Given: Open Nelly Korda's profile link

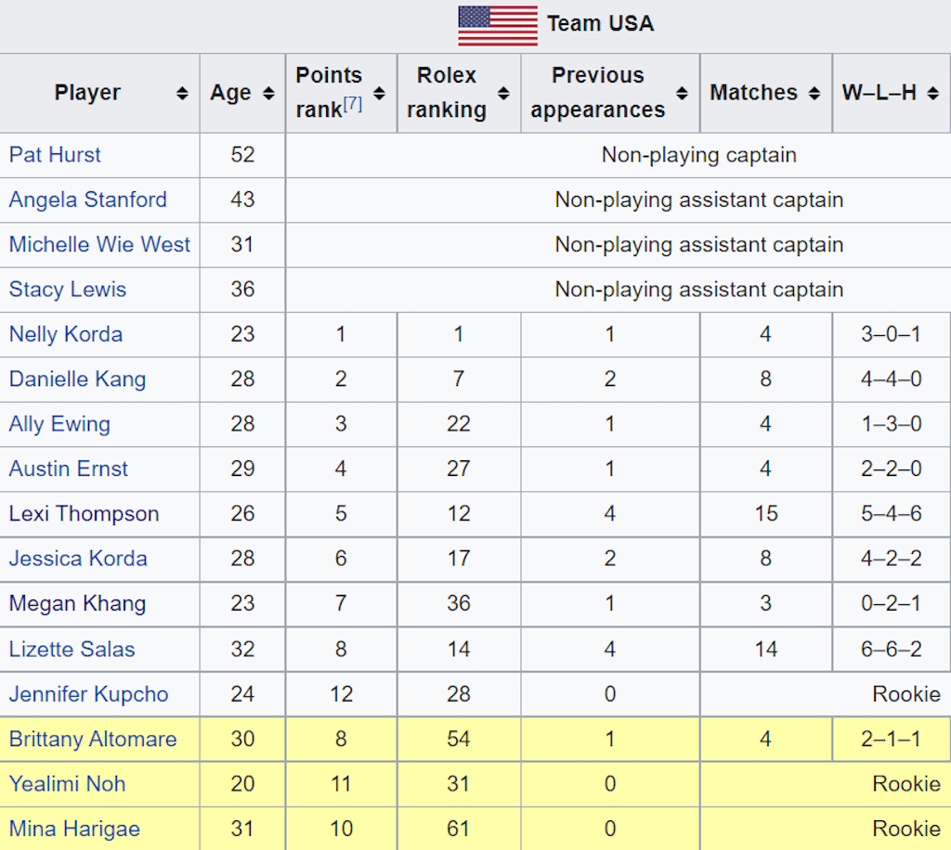Looking at the screenshot, I should (66, 334).
